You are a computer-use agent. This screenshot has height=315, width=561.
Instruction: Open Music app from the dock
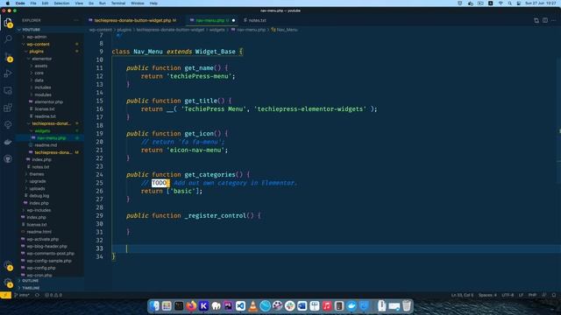tap(327, 306)
